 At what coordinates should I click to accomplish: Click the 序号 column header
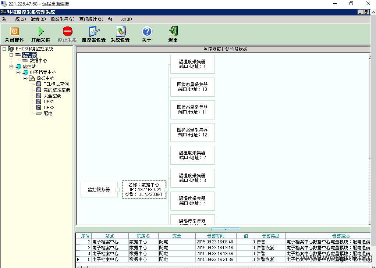click(x=85, y=236)
